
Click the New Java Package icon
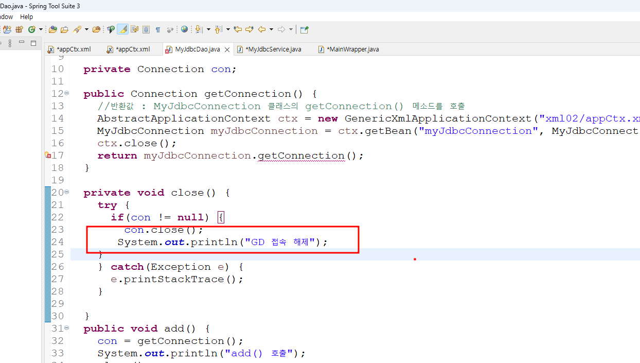(19, 29)
